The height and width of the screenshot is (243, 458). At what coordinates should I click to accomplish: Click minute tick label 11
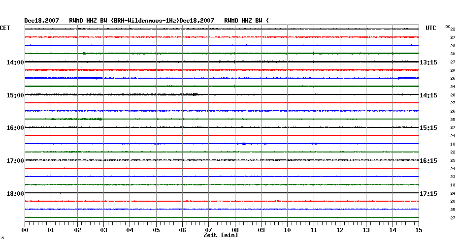click(x=314, y=230)
